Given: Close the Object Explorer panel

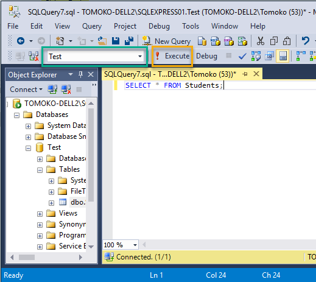Looking at the screenshot, I should [91, 74].
